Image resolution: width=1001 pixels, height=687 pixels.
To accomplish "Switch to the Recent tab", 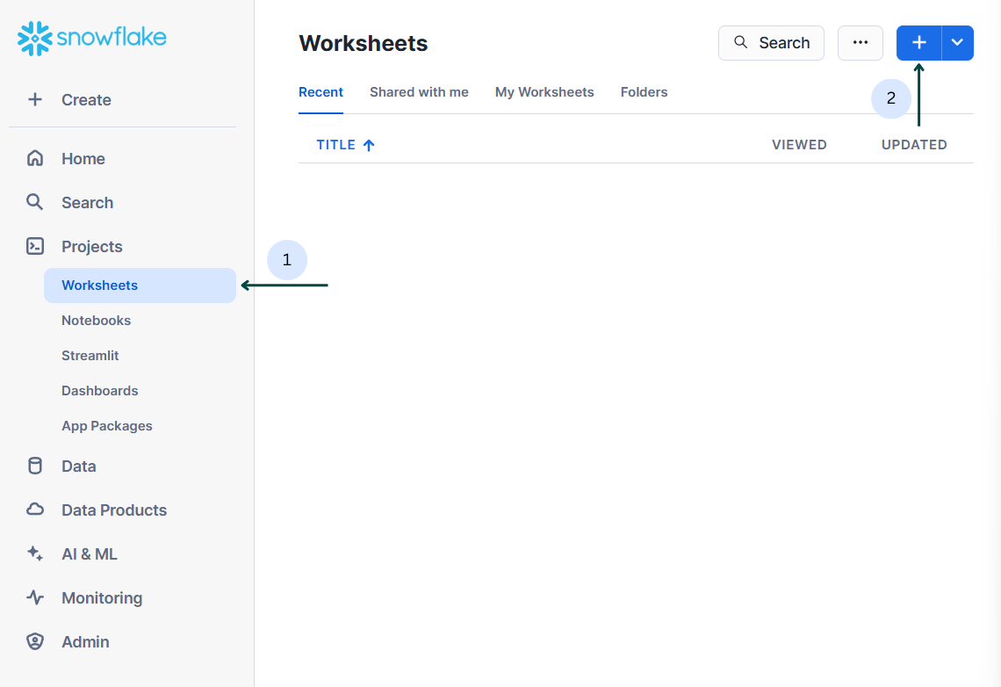I will pyautogui.click(x=320, y=92).
